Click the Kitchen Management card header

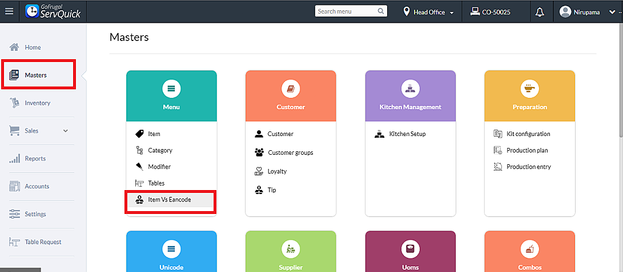click(411, 96)
